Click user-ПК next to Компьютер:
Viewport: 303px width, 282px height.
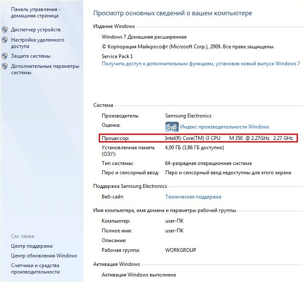(x=174, y=221)
